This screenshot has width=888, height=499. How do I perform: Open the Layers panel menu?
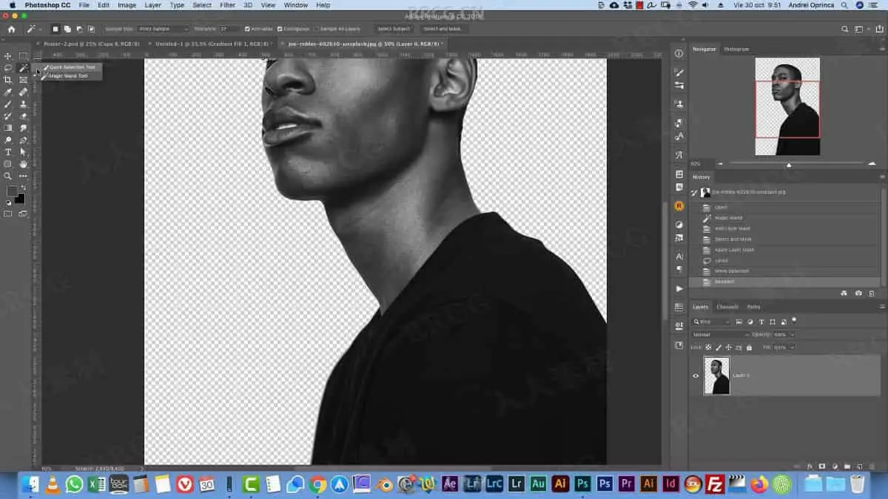pyautogui.click(x=882, y=307)
